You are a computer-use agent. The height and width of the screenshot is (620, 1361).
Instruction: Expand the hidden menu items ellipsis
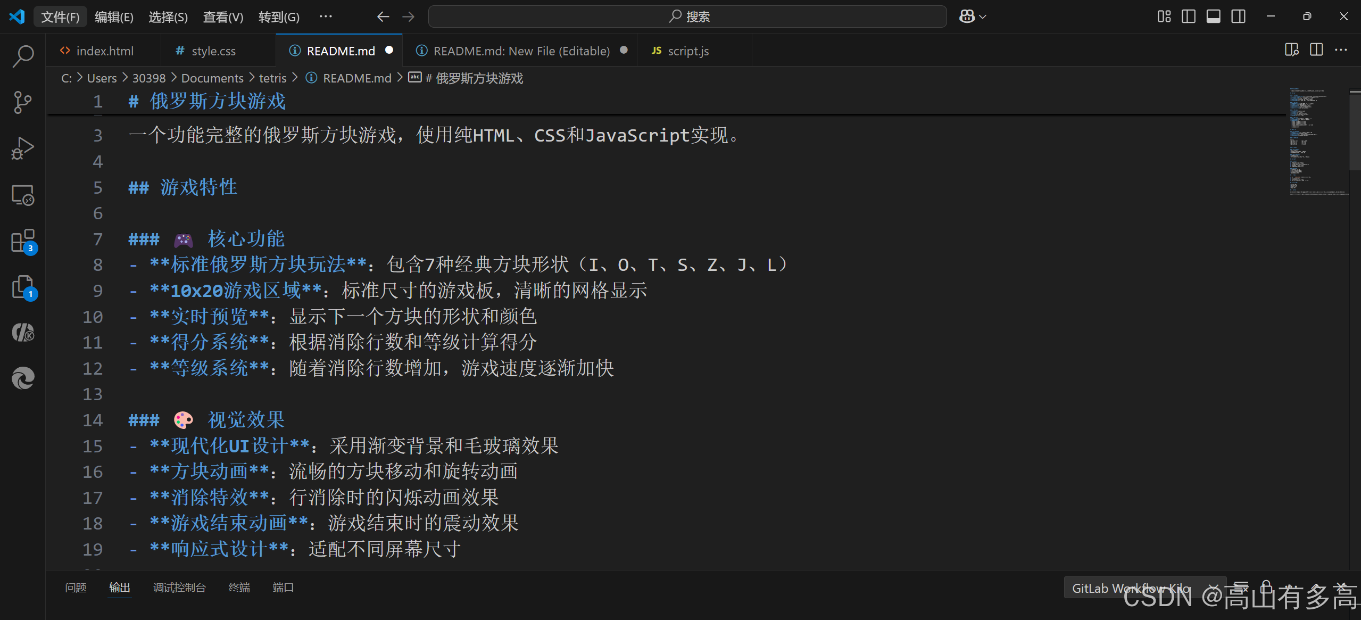[326, 17]
